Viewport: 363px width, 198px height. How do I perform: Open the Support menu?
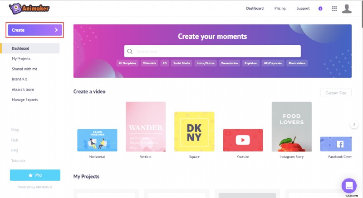point(303,8)
